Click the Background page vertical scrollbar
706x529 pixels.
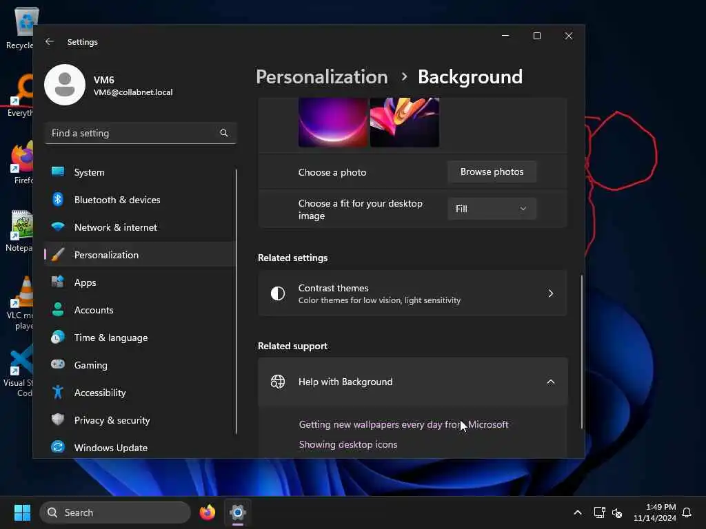pos(582,352)
